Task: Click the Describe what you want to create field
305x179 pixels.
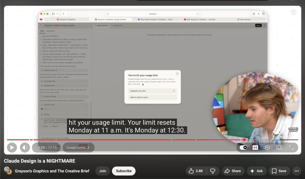Action: (x=64, y=138)
